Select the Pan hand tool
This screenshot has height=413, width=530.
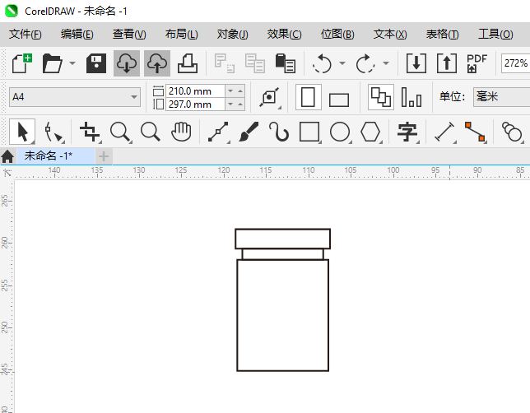pos(181,132)
